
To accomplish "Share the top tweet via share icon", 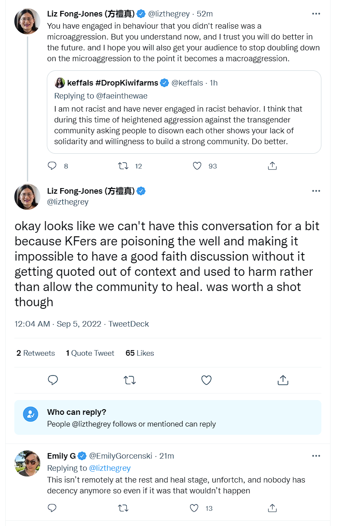I will [x=272, y=166].
